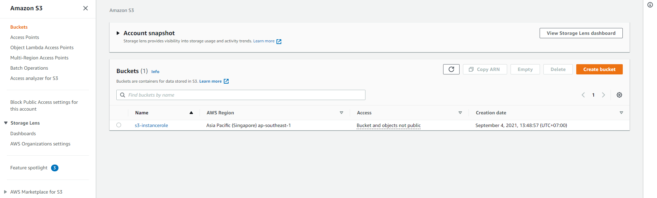The image size is (657, 198).
Task: Open Buckets in the sidebar
Action: [19, 27]
